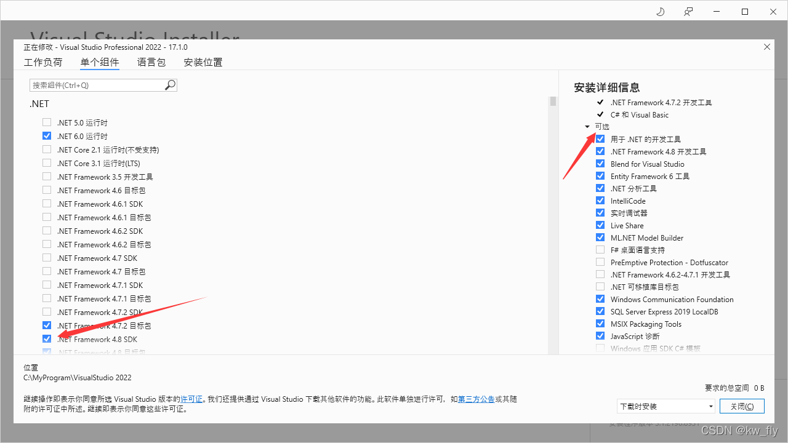
Task: Check .NET Framework 4.6.2 SDK
Action: 47,231
